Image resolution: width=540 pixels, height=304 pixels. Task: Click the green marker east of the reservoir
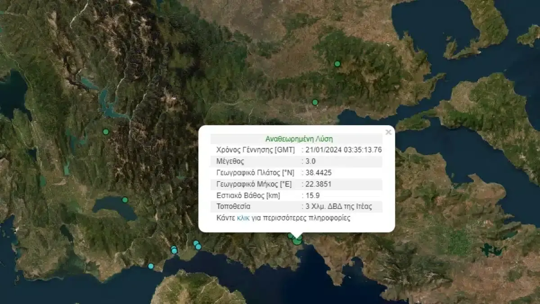tap(106, 132)
